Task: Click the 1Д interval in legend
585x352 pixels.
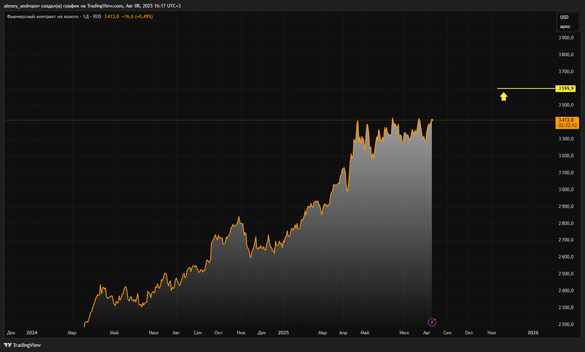Action: 85,16
